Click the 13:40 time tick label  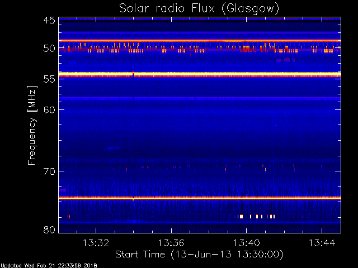tap(246, 243)
